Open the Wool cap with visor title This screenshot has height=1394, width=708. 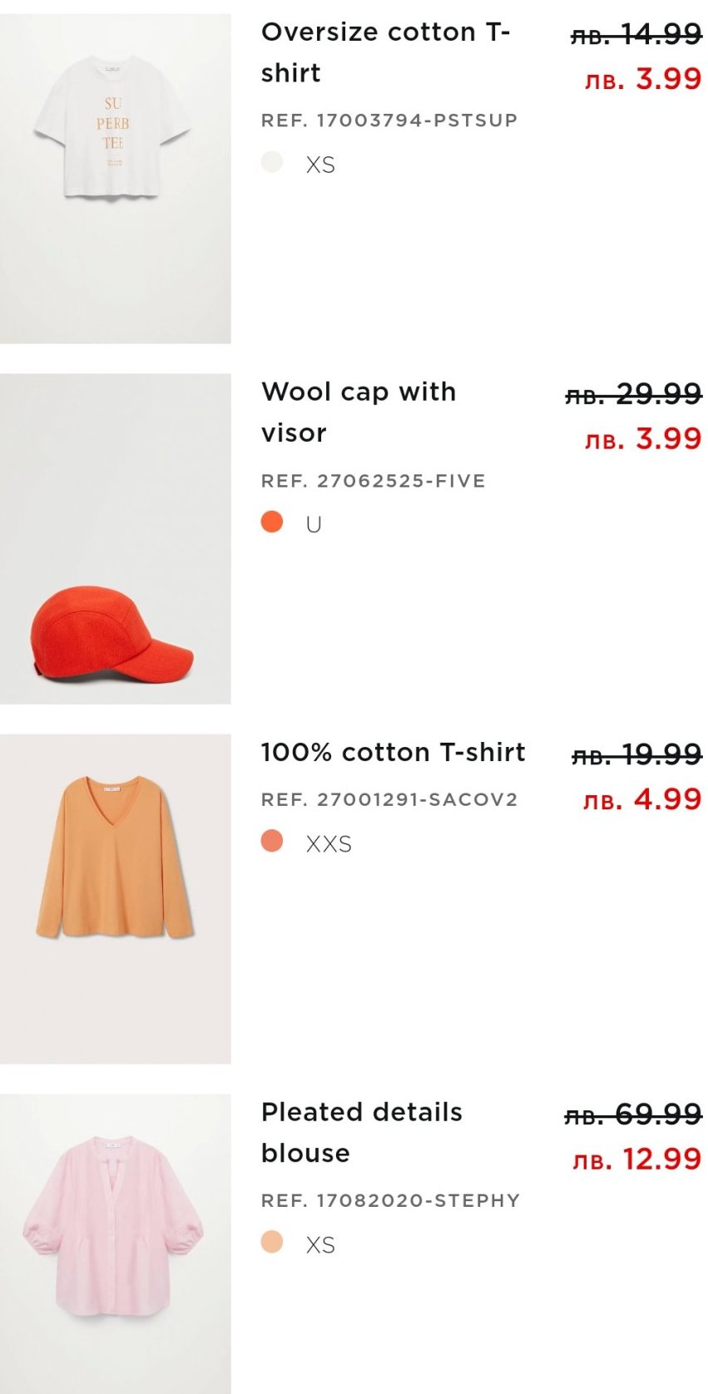359,412
